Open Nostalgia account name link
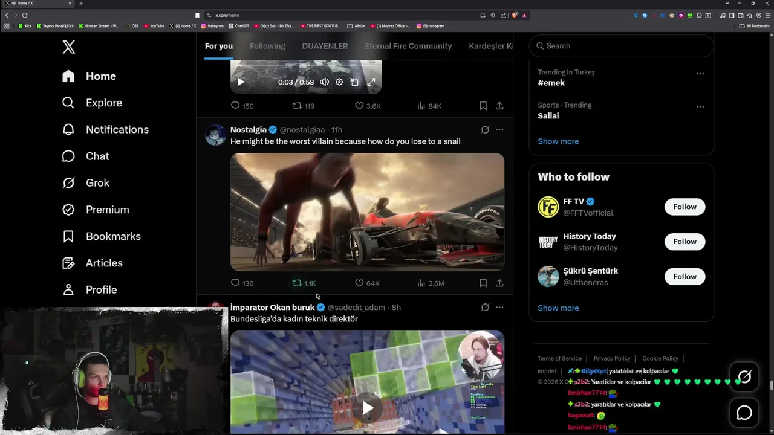Screen dimensions: 774x435 [x=249, y=130]
